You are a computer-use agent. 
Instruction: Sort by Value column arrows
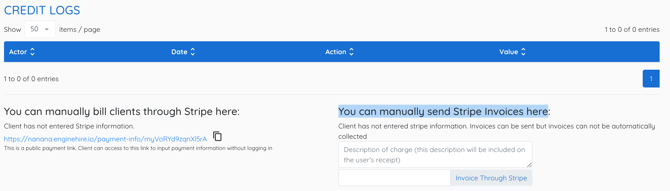[523, 52]
